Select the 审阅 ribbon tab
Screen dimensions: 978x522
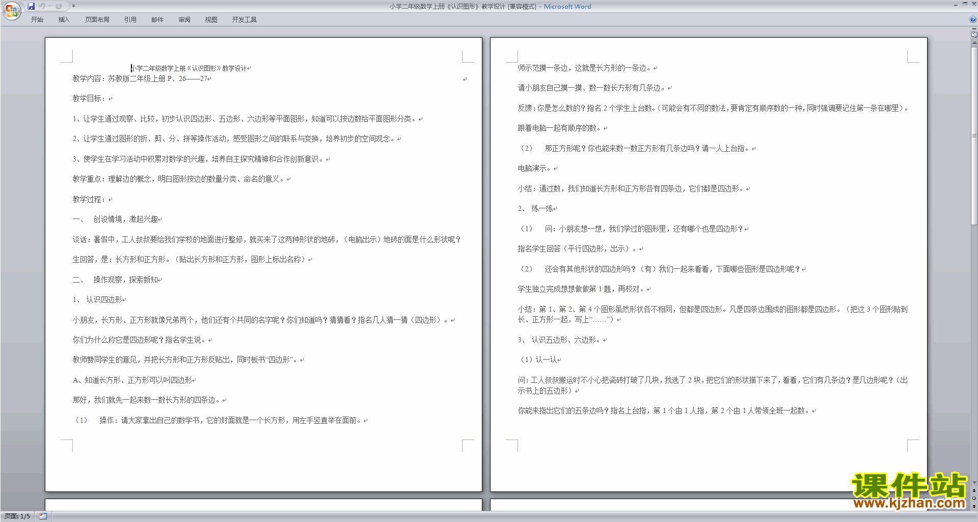[x=184, y=20]
